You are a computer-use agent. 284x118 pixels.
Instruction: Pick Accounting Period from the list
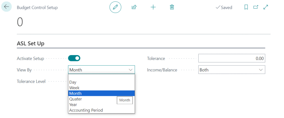pyautogui.click(x=86, y=110)
